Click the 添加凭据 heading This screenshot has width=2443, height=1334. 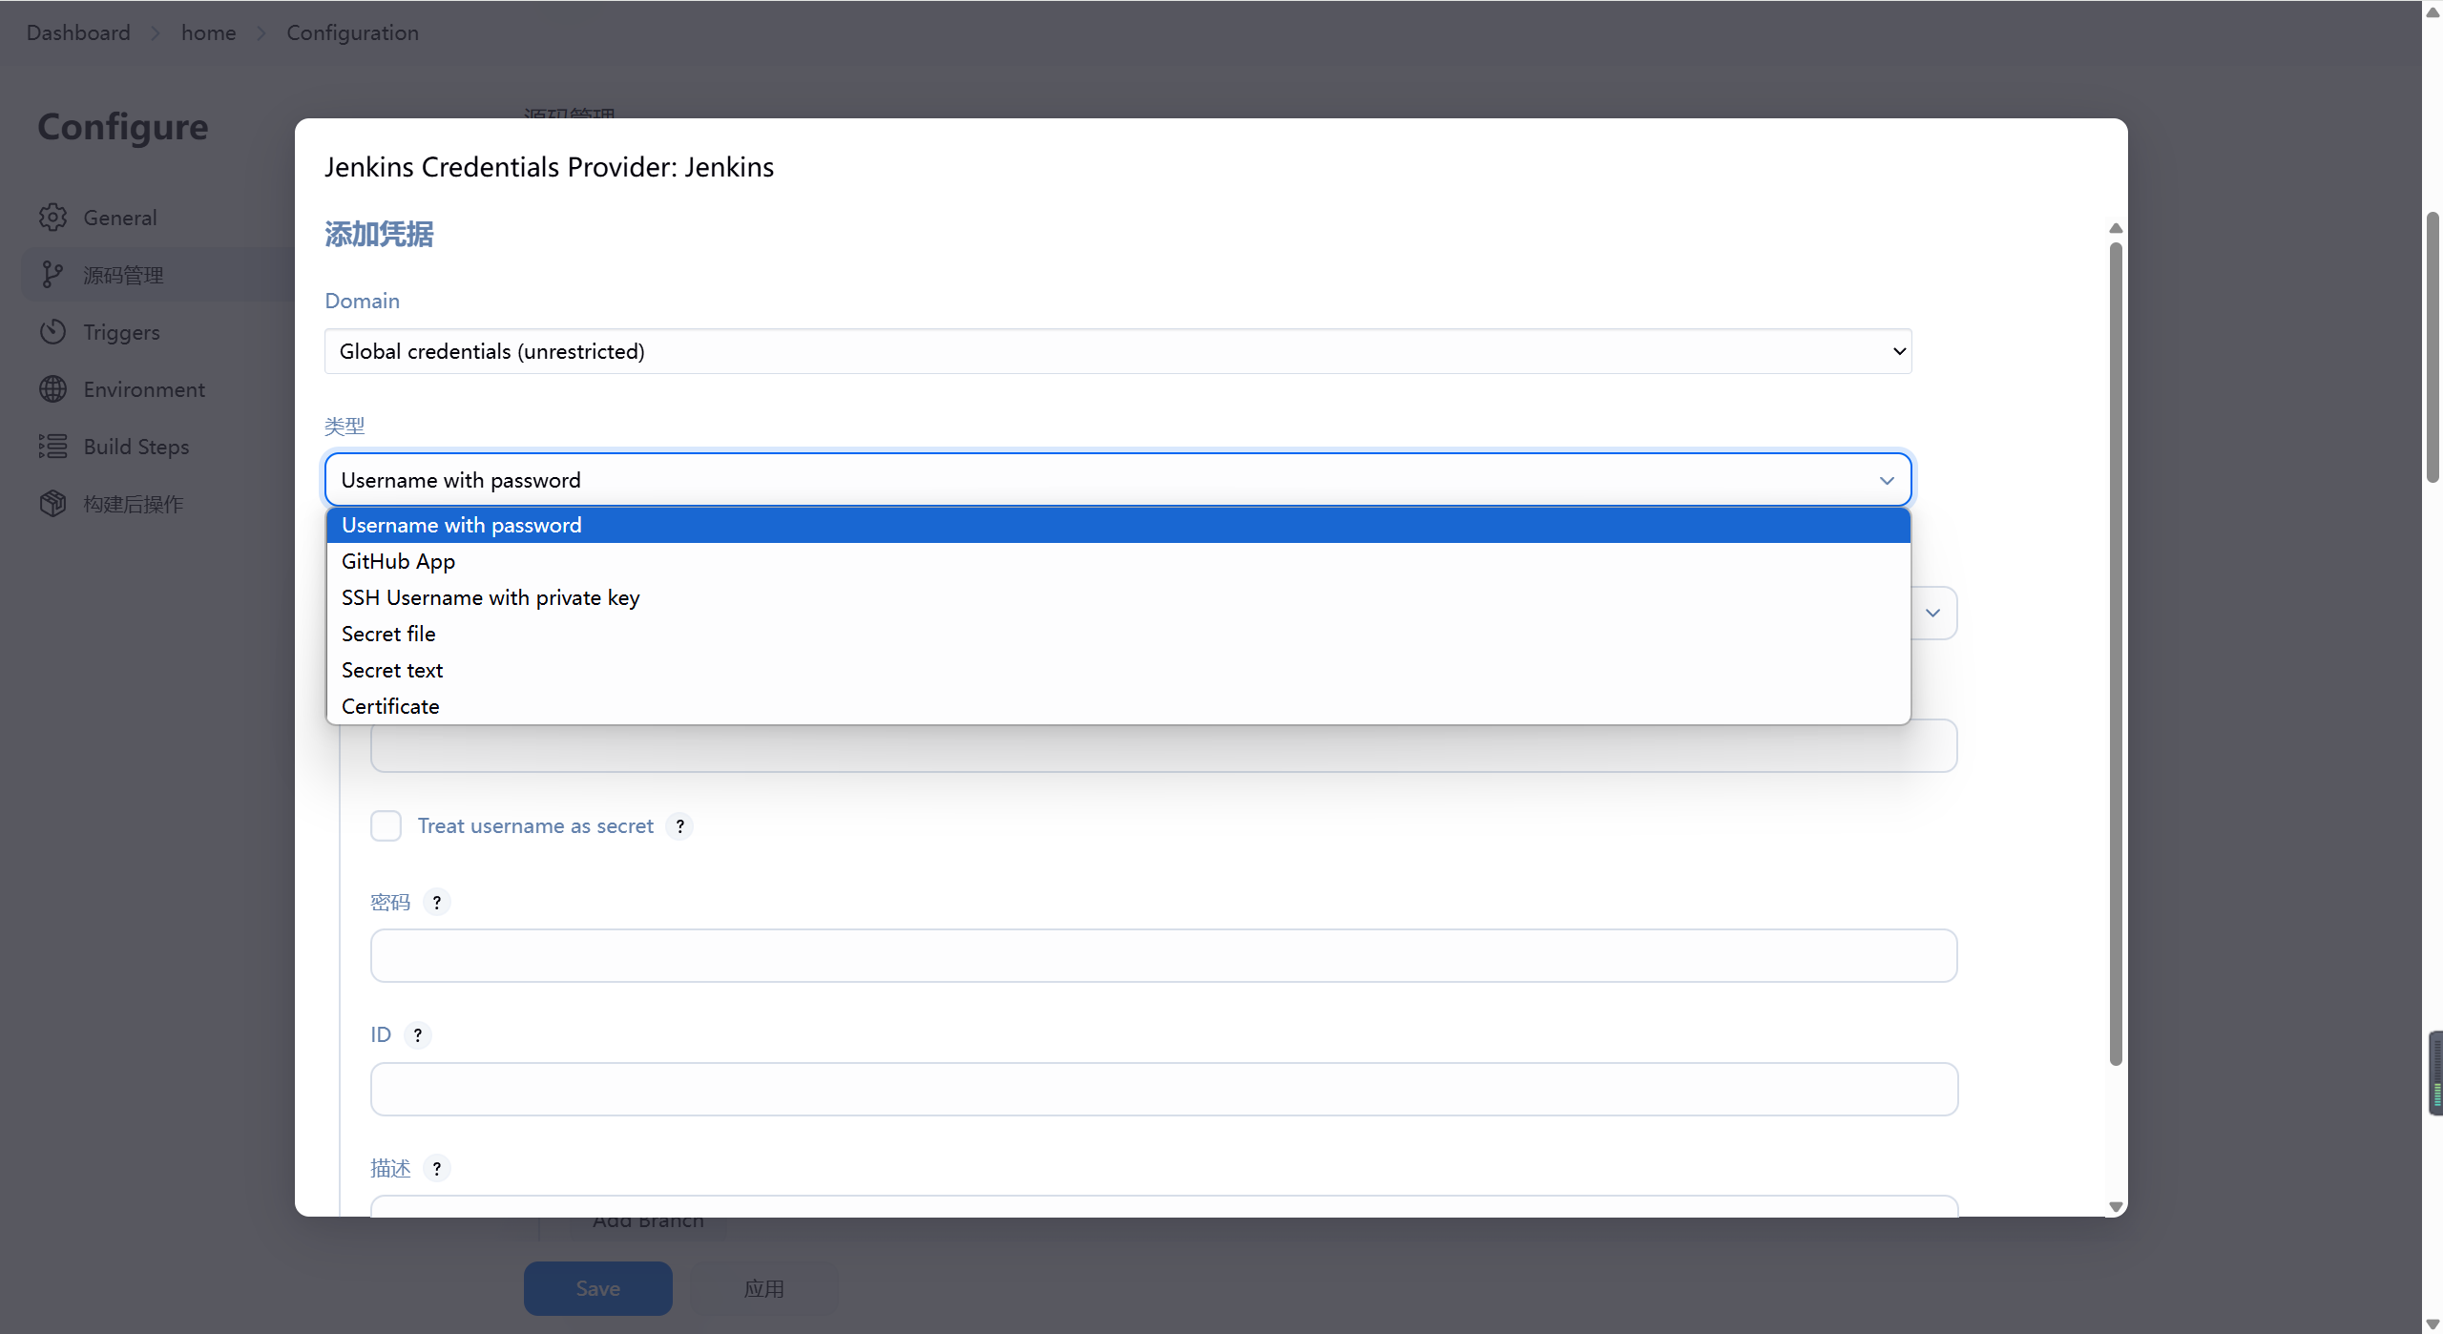point(379,235)
